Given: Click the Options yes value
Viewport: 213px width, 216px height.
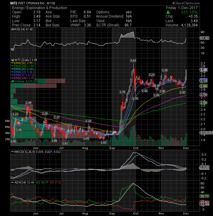Looking at the screenshot, I should pos(129,12).
